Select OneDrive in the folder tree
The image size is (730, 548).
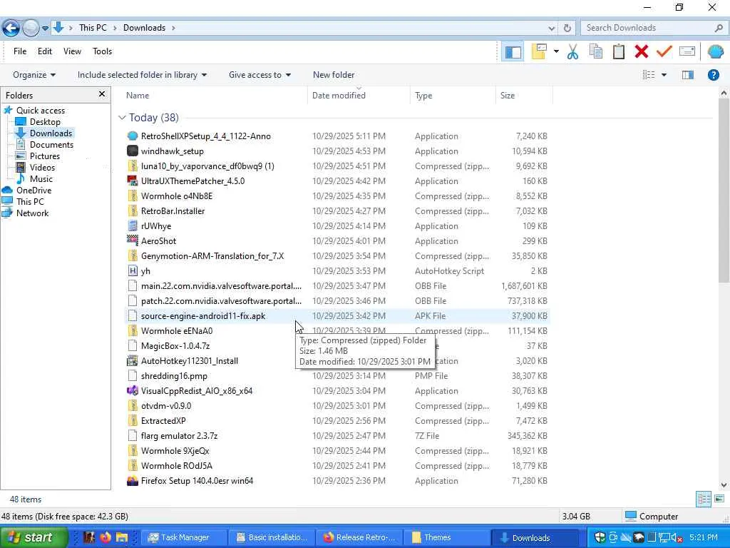click(x=34, y=190)
